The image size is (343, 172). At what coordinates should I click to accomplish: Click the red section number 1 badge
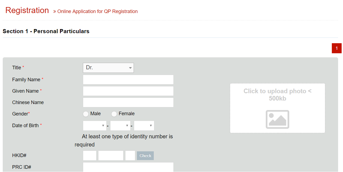tap(336, 48)
